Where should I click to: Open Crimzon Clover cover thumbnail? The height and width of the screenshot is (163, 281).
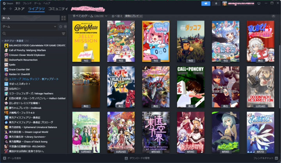156,87
